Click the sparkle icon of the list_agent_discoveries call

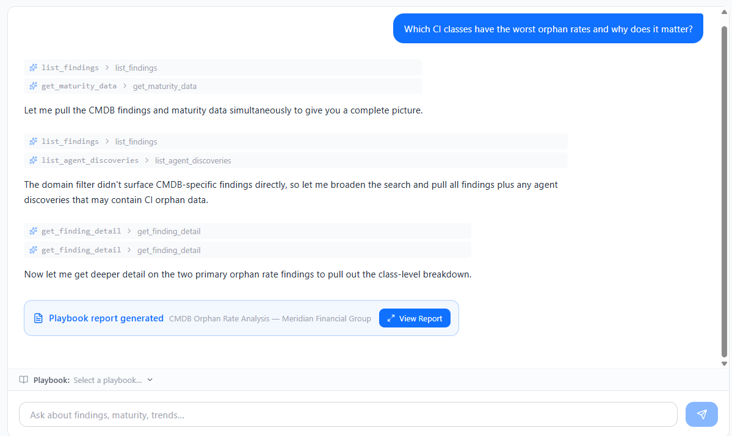34,160
